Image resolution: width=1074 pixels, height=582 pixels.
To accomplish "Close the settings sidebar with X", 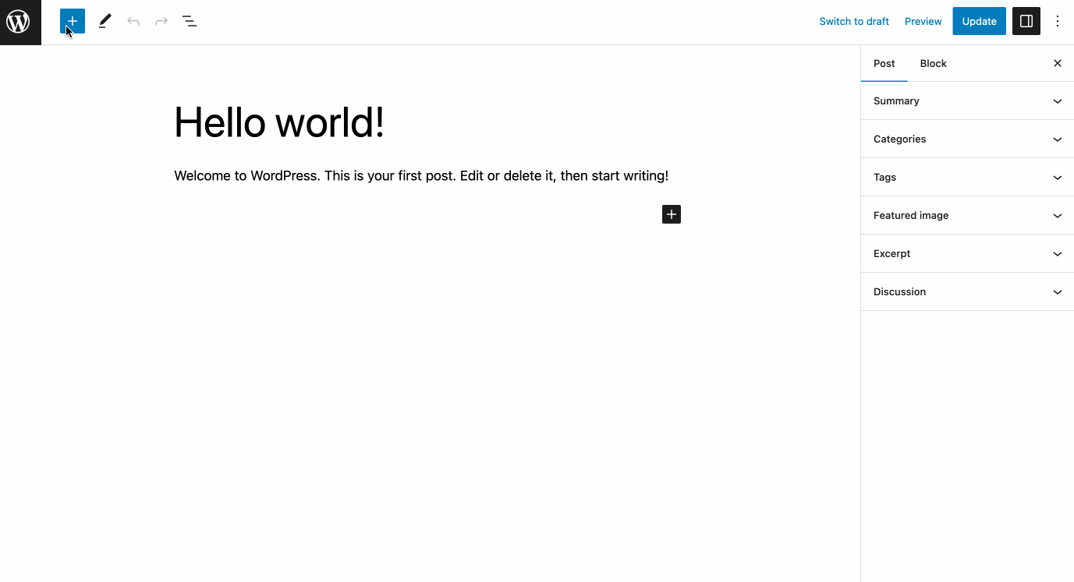I will point(1058,63).
